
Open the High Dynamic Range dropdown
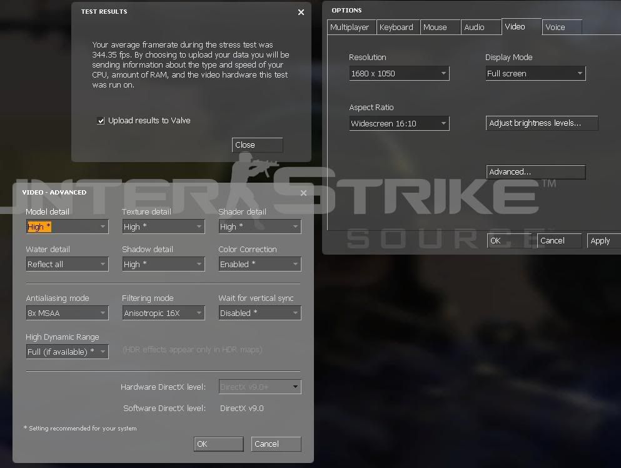68,352
